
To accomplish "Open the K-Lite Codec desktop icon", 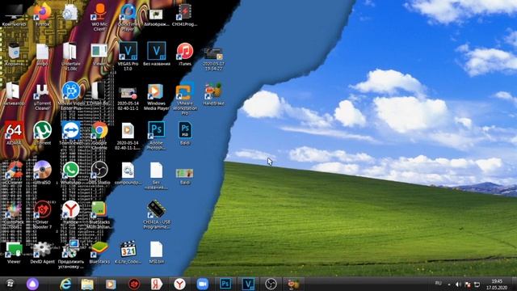I will (128, 252).
